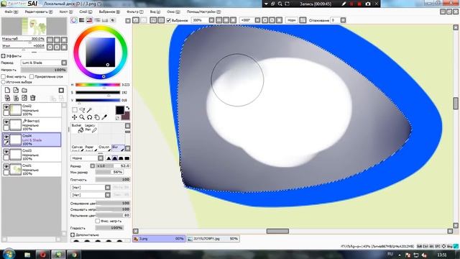Select the hand pan tool
460x259 pixels.
96,117
